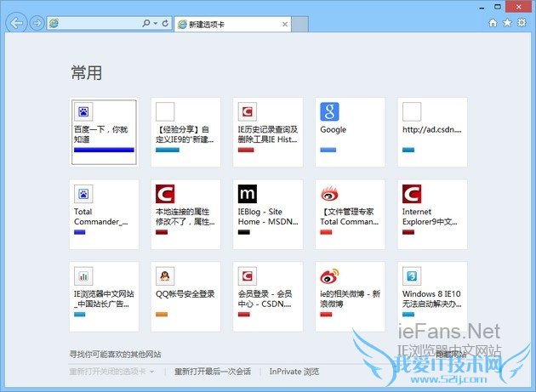The height and width of the screenshot is (392, 536).
Task: Click the Sina Weibo icon of ie的相关微博 tile
Action: pyautogui.click(x=329, y=276)
